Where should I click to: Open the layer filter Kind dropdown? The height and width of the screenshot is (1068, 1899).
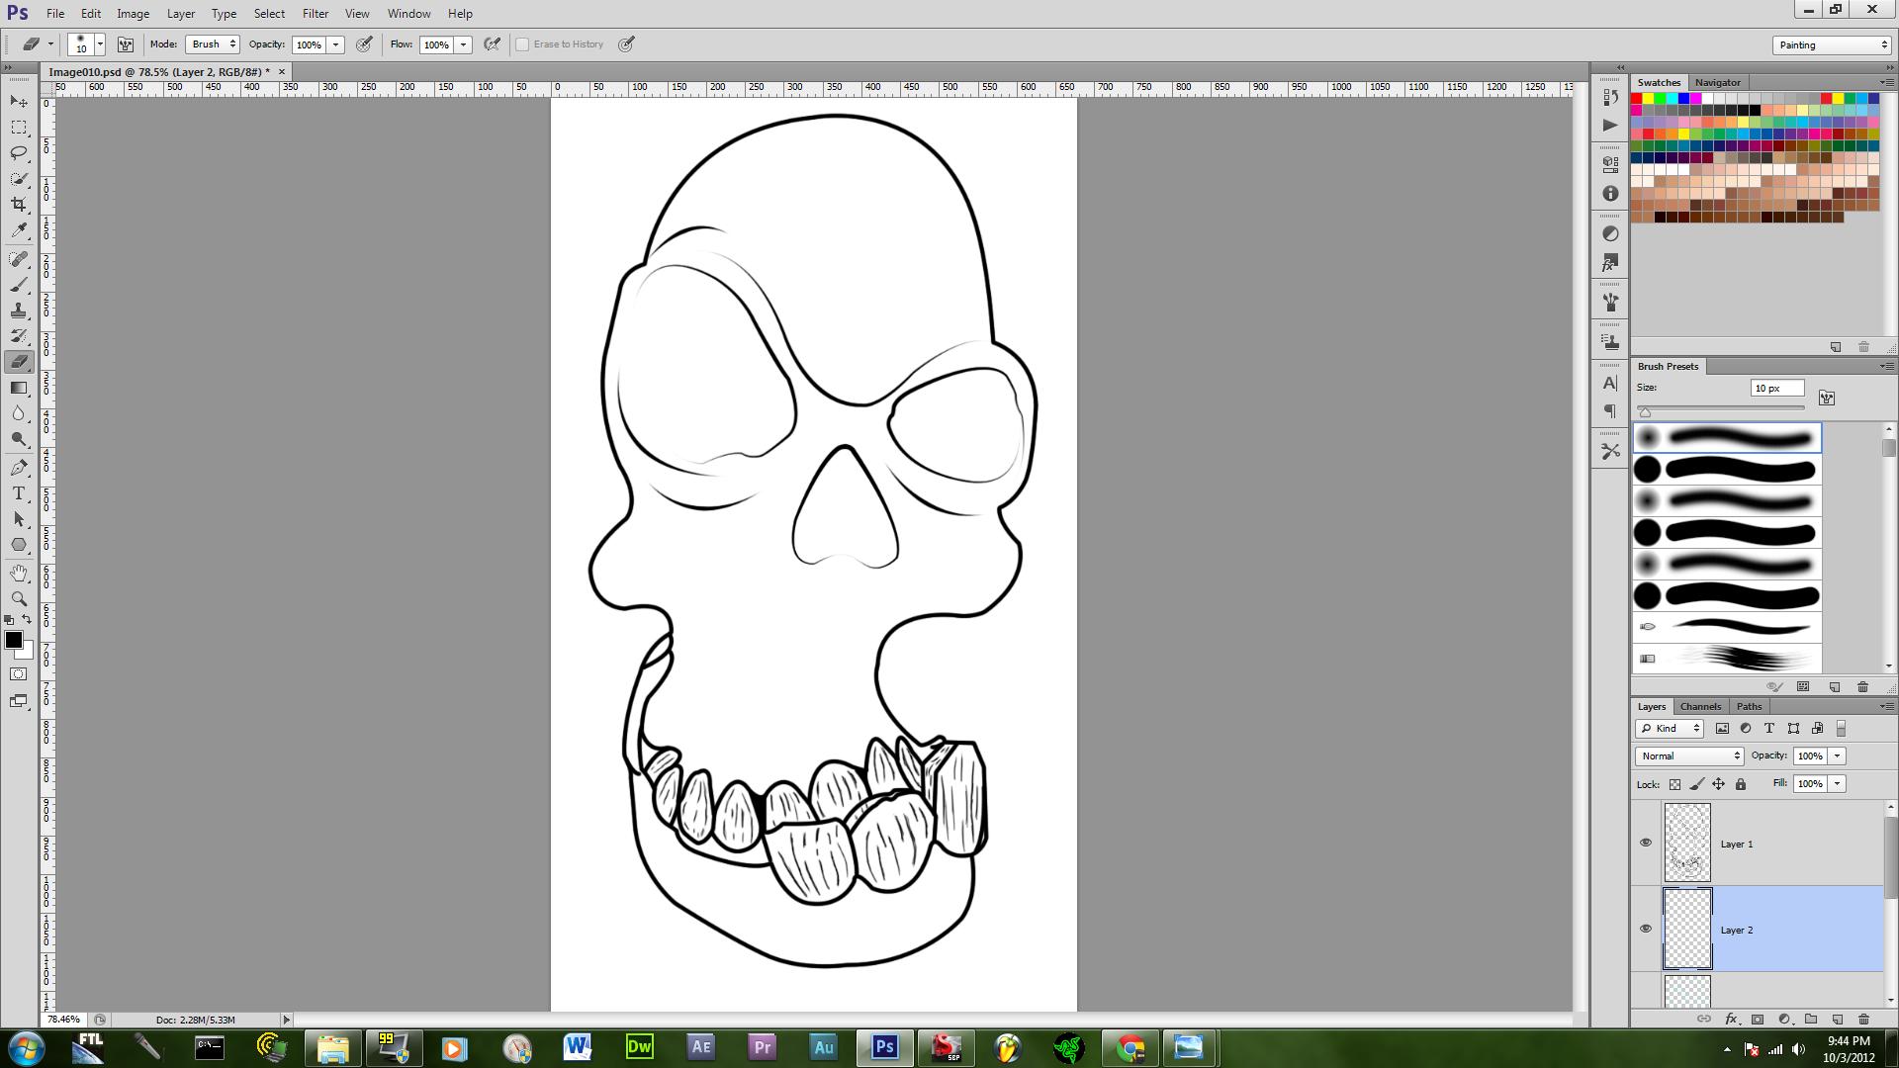tap(1670, 729)
